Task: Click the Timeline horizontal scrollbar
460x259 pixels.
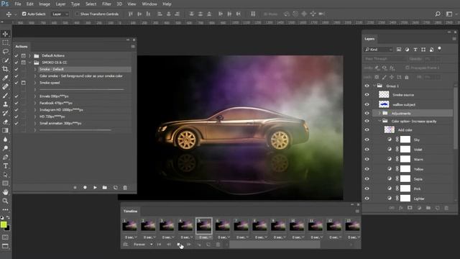Action: (275, 245)
